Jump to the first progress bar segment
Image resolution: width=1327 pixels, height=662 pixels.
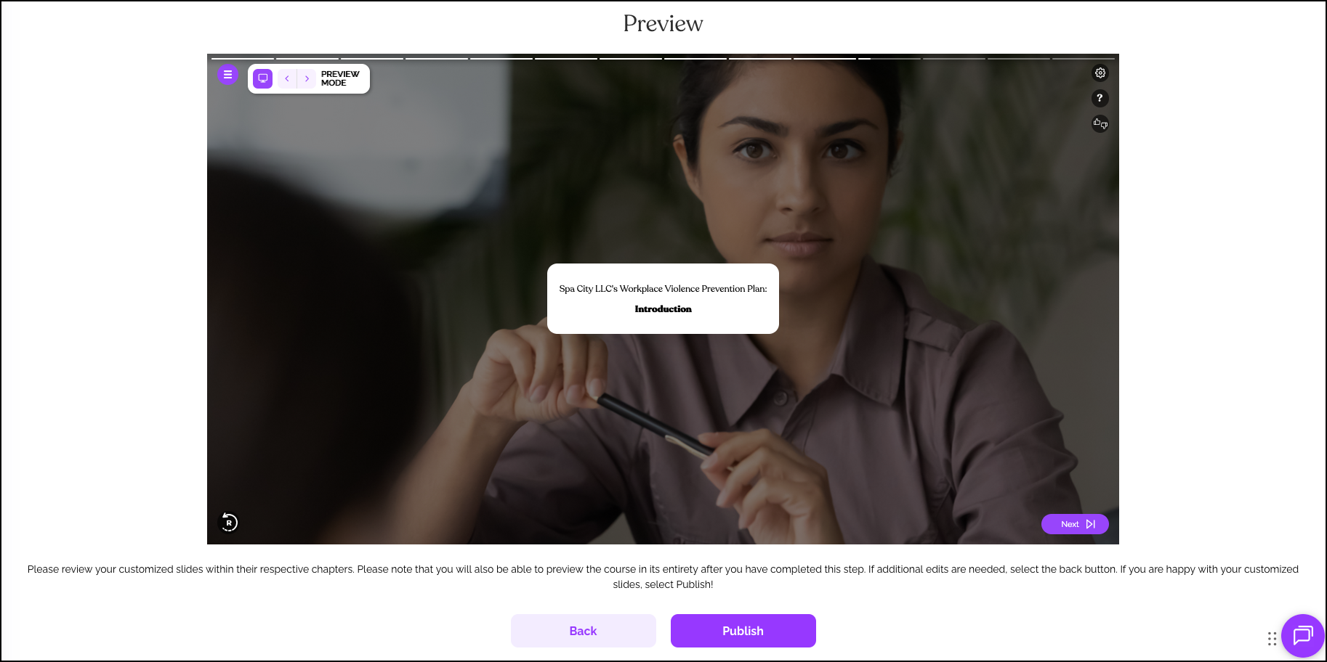[242, 58]
